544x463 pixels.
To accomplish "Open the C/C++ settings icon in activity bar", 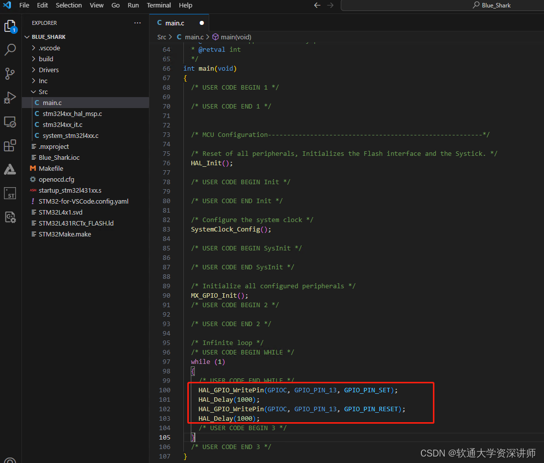I will (10, 218).
